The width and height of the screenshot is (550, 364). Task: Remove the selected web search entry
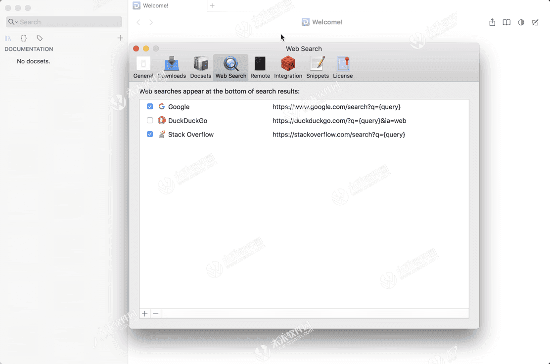point(156,314)
